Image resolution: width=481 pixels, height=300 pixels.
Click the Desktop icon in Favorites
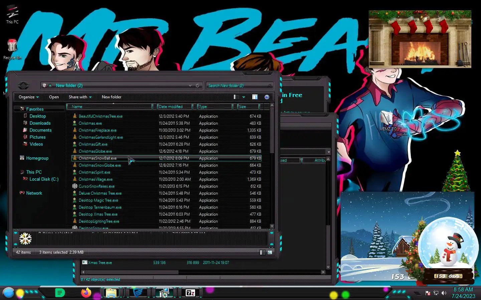[x=25, y=116]
